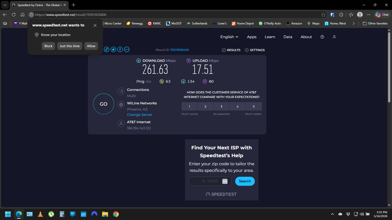
Task: Open MoDOT bookmark
Action: (x=174, y=23)
